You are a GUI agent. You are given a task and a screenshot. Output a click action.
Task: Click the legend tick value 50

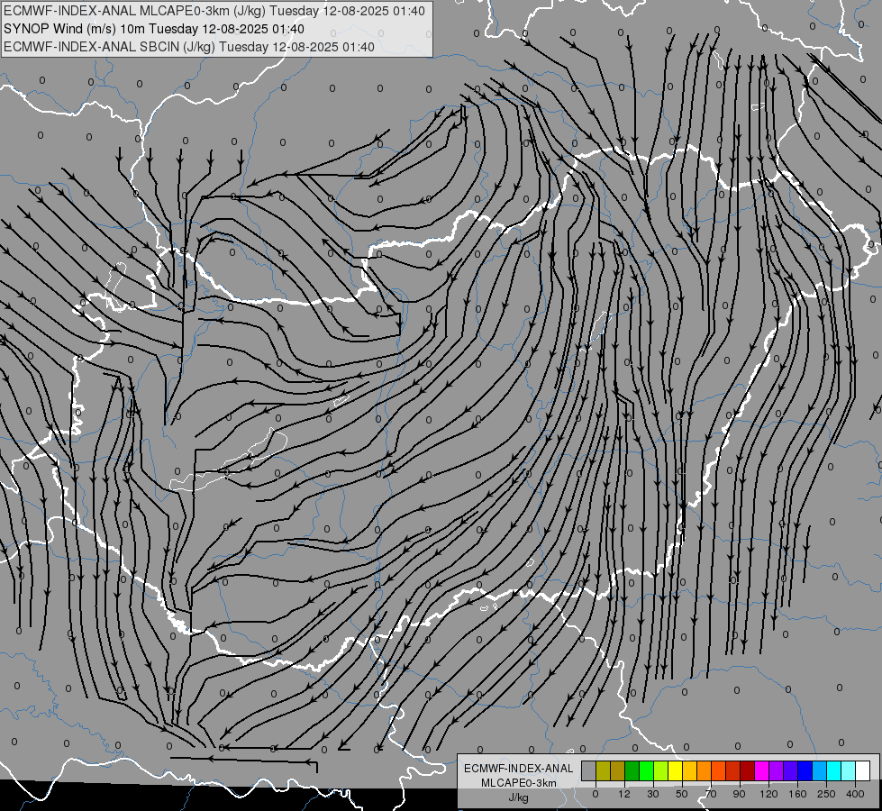[x=682, y=794]
